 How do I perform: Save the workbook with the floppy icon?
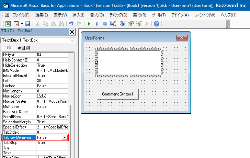coord(28,24)
